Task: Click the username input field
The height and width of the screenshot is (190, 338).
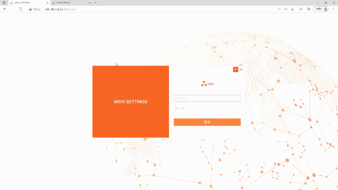Action: (207, 98)
